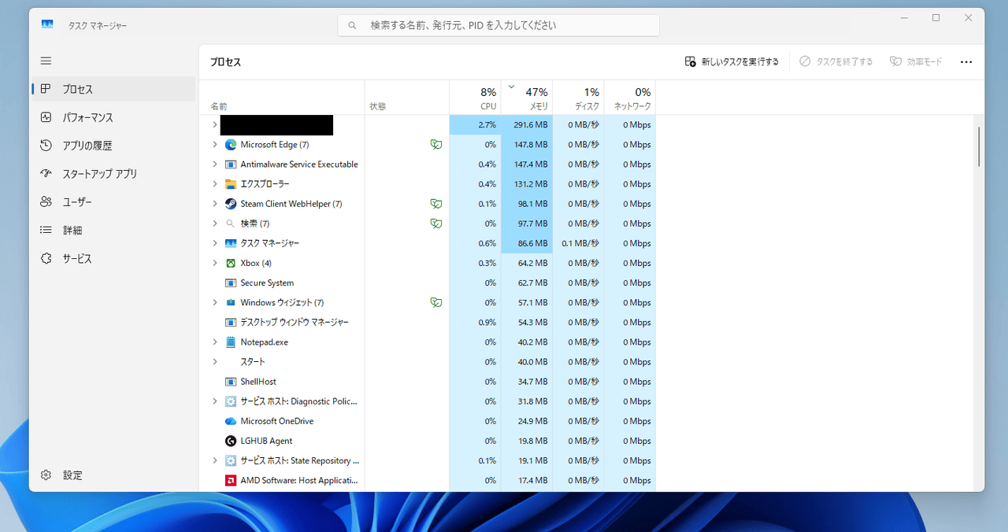Click the leaf icon on Steam Client WebHelper
1008x532 pixels.
tap(436, 203)
